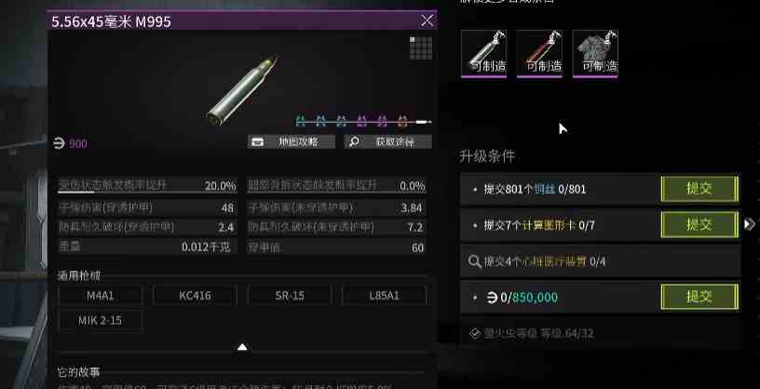
Task: Click the red bullet craftable item icon
Action: 539,53
